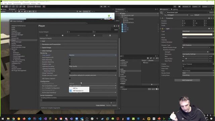
Task: Pause the game with the Pause button
Action: [105, 6]
